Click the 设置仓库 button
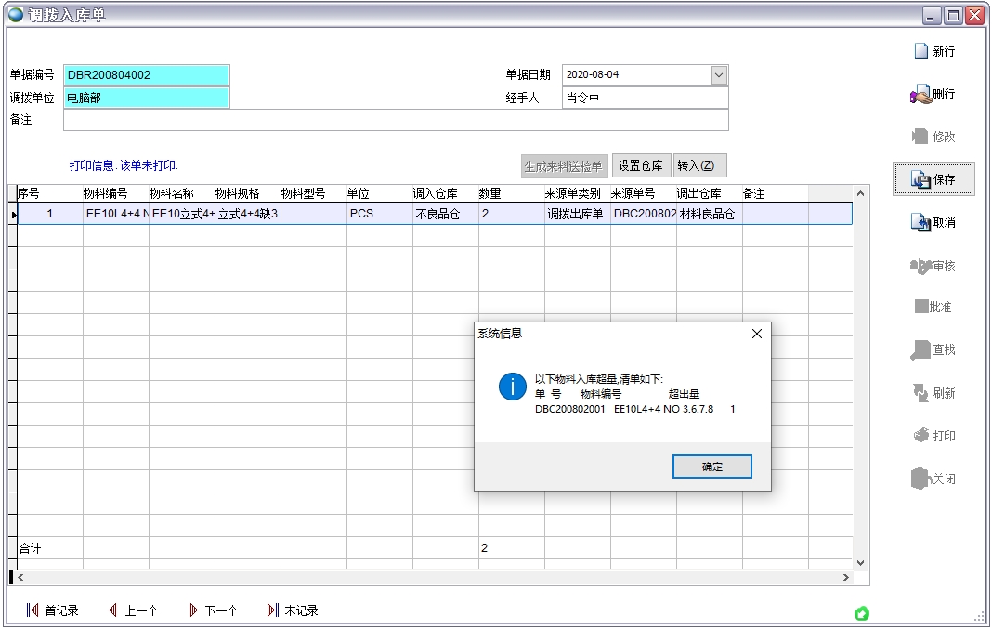 click(640, 166)
